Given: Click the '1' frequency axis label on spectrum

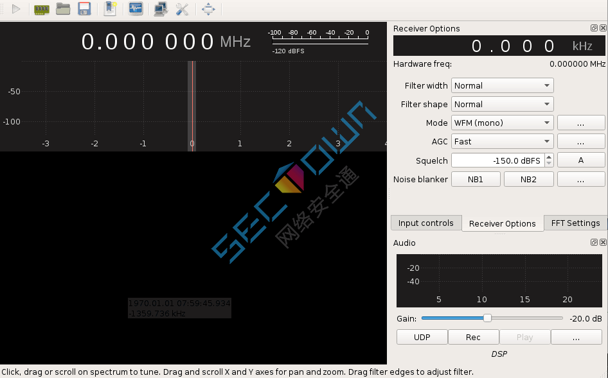Looking at the screenshot, I should pyautogui.click(x=240, y=143).
